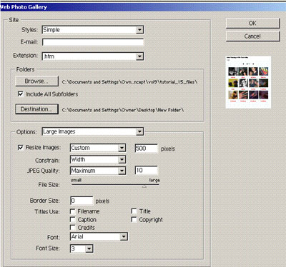
Task: Open the Constrain dropdown showing Width
Action: 98,159
